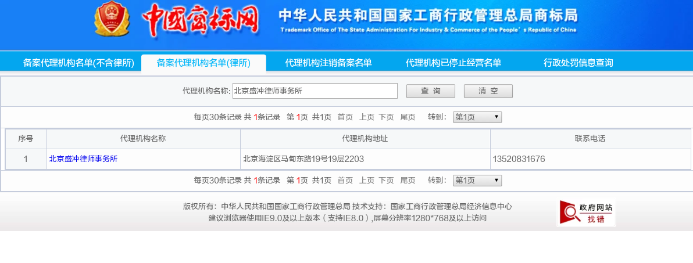Click top 每页30条记录 record count text
The width and height of the screenshot is (693, 263).
(217, 117)
